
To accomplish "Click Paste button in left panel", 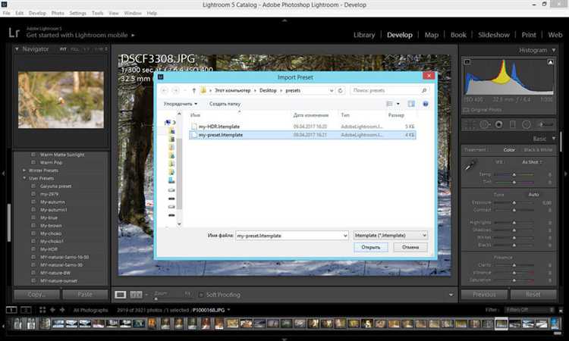I will click(85, 294).
